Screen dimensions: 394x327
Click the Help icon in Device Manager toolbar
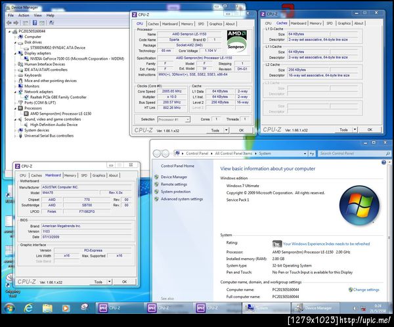(x=35, y=23)
